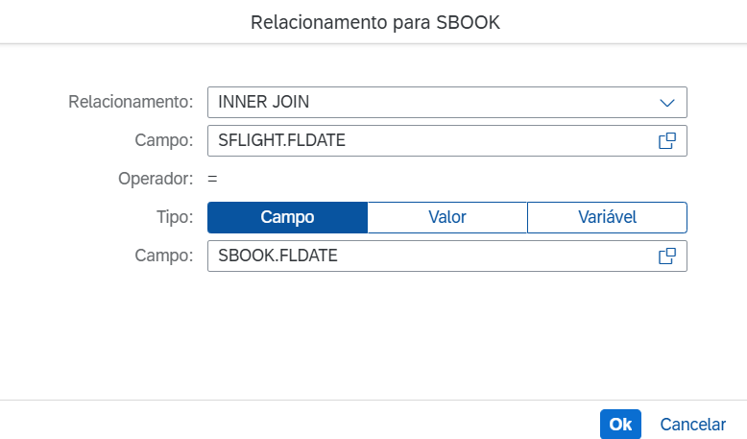Select the Campo type segment
Screen dimensions: 747x439
(x=287, y=217)
